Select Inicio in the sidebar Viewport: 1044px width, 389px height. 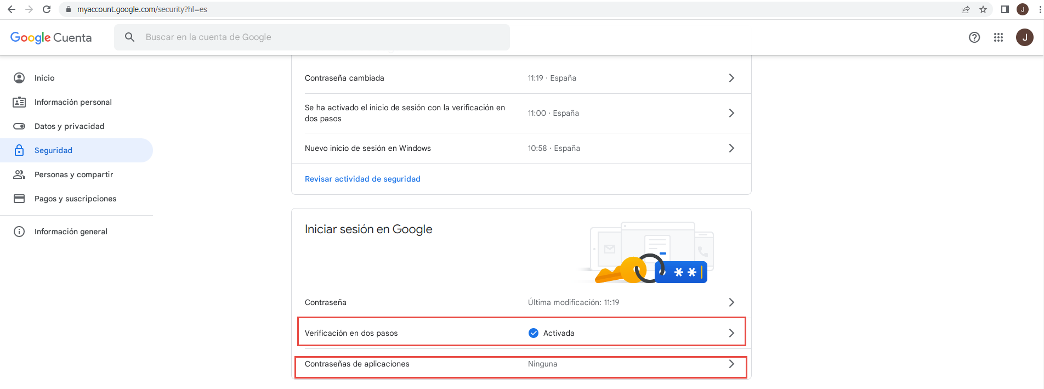click(76, 78)
